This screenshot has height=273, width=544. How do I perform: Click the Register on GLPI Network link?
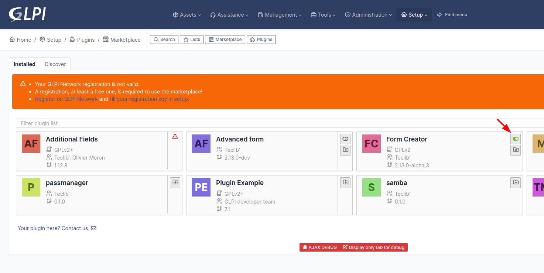pyautogui.click(x=66, y=99)
